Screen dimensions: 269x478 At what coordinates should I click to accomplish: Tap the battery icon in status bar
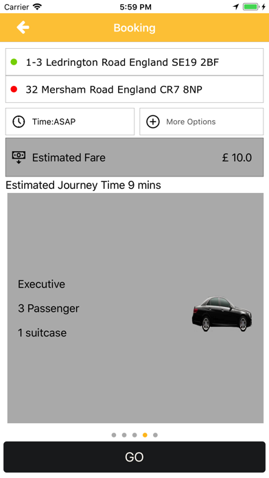[251, 7]
